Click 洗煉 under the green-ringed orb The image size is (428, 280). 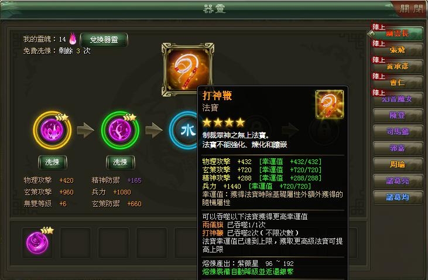(121, 162)
